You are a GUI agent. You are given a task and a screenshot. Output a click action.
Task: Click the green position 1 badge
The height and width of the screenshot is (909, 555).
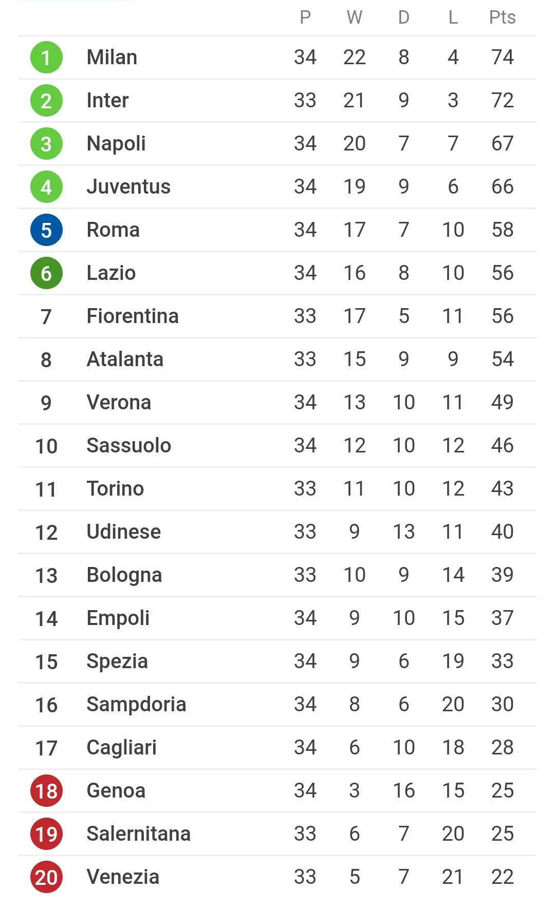[x=46, y=58]
